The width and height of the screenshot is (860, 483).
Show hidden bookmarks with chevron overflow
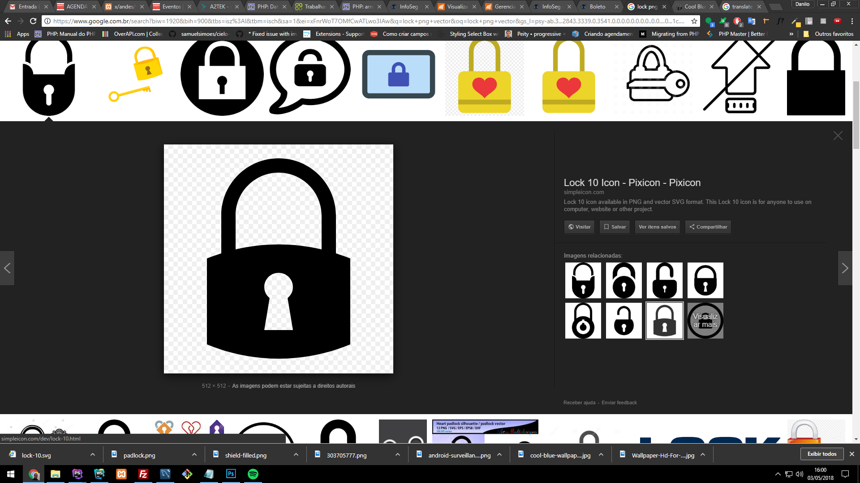[791, 34]
